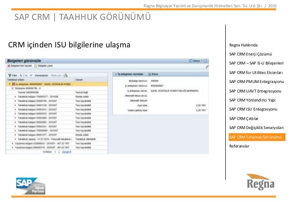The height and width of the screenshot is (203, 288).
Task: Click the Belgeleri görüntüle window title
Action: (x=24, y=61)
